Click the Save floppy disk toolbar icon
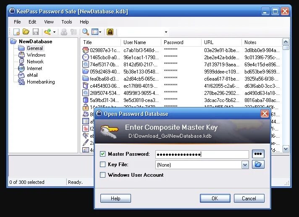The width and height of the screenshot is (299, 217). [36, 32]
